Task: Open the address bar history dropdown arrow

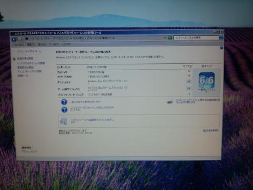Action: pyautogui.click(x=165, y=38)
